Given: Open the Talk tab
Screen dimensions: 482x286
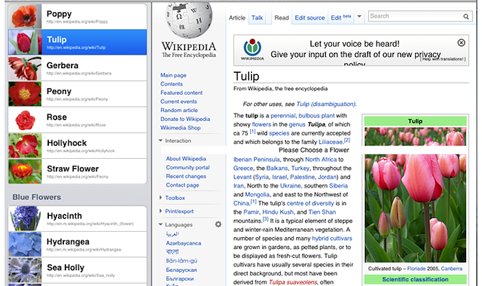Looking at the screenshot, I should coord(257,18).
